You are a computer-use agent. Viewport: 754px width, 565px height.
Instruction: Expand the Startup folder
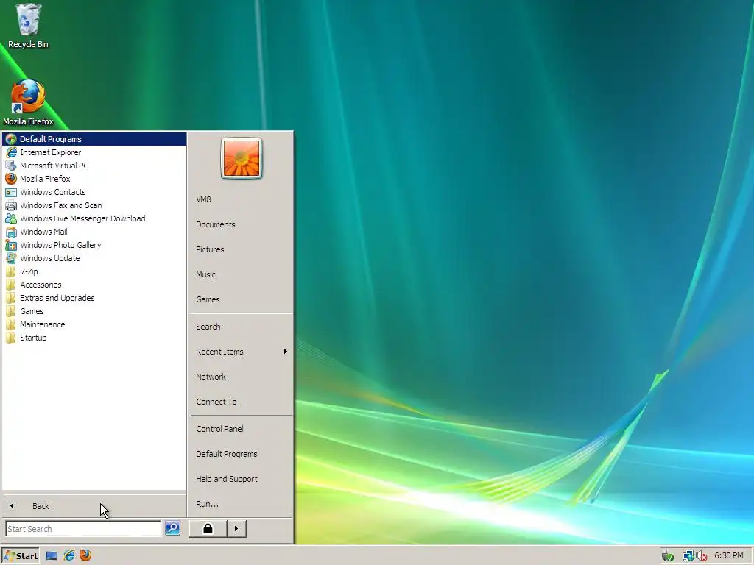click(94, 338)
